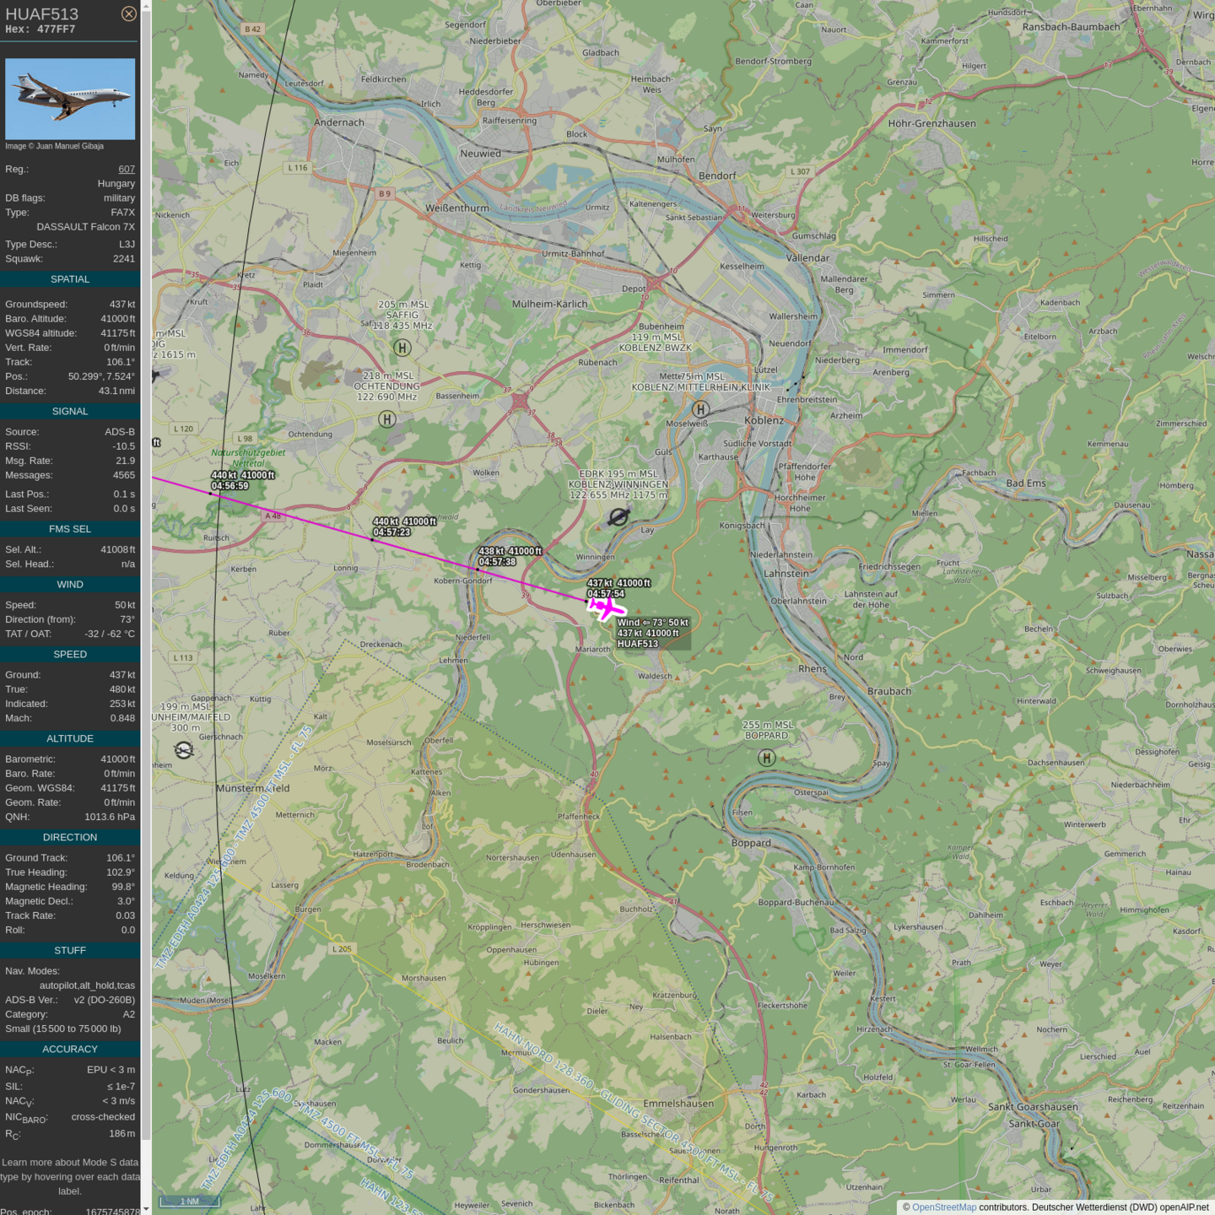Click the HUAF513 callsign label on map
The height and width of the screenshot is (1215, 1215).
637,644
